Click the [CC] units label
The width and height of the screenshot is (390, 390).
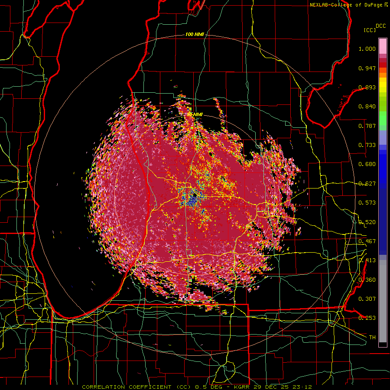370,30
